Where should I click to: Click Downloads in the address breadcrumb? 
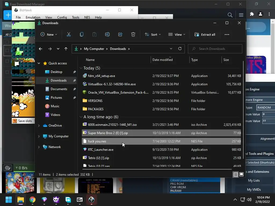pos(118,49)
